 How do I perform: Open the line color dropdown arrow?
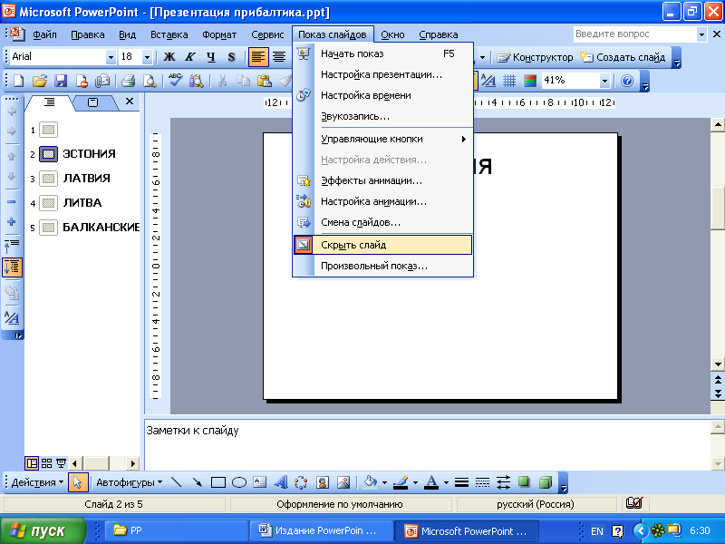(415, 482)
